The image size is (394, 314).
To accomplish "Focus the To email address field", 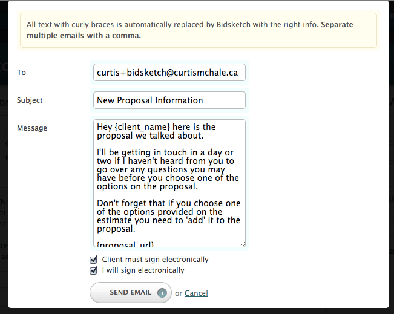I will click(x=169, y=73).
